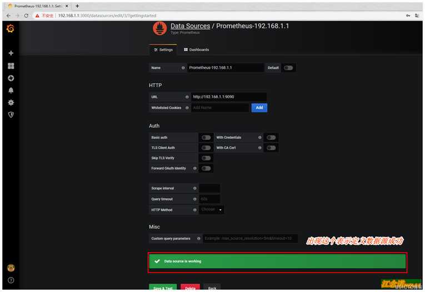Open the HTTP Method dropdown
This screenshot has height=292, width=425.
[x=212, y=210]
